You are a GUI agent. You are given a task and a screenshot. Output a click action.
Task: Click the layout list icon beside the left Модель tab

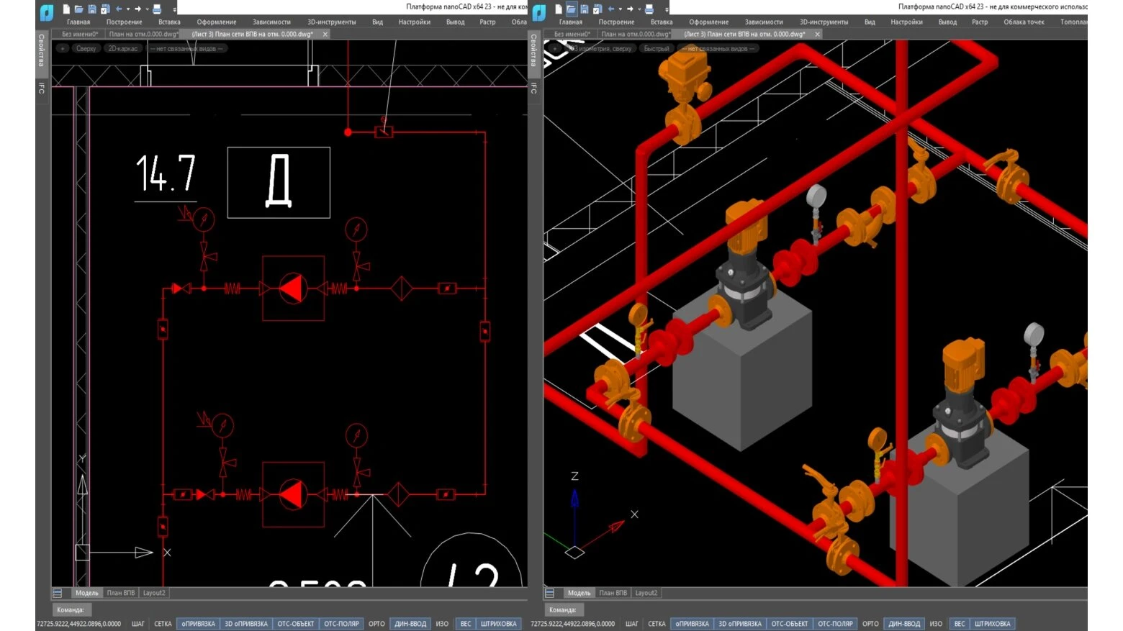58,593
